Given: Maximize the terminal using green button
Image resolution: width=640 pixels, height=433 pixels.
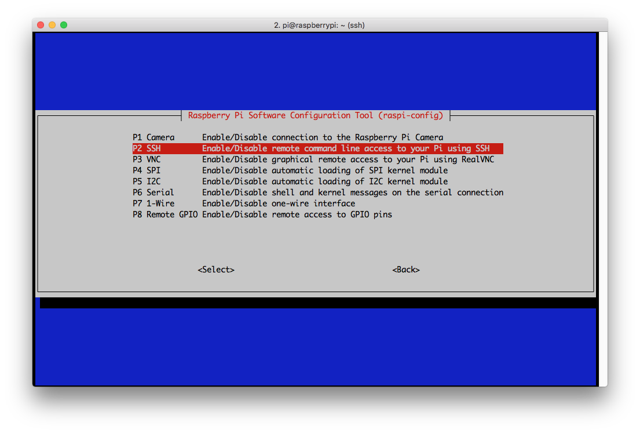Looking at the screenshot, I should 64,25.
